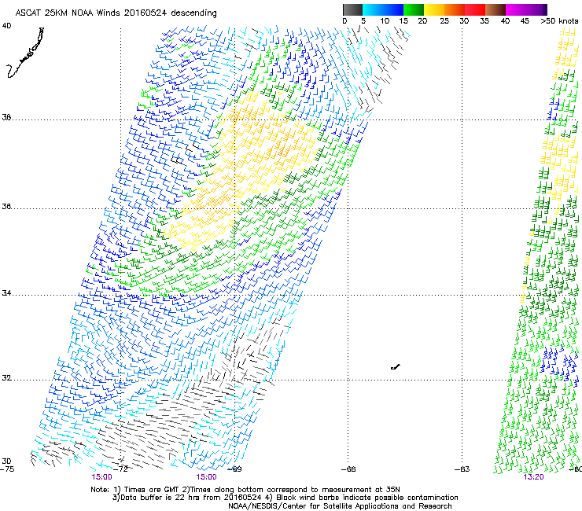Click the gray 0-5 knots color swatch
The image size is (582, 511).
click(x=352, y=9)
